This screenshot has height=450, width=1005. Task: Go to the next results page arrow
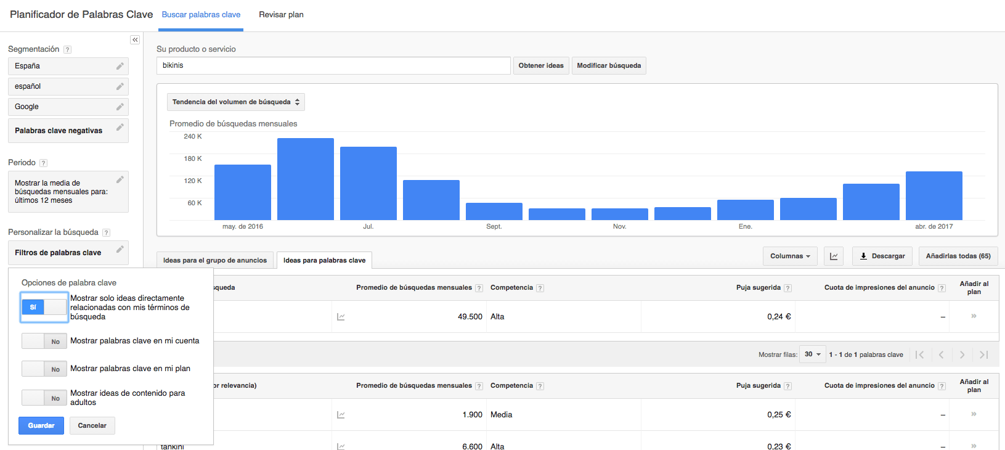tap(962, 354)
